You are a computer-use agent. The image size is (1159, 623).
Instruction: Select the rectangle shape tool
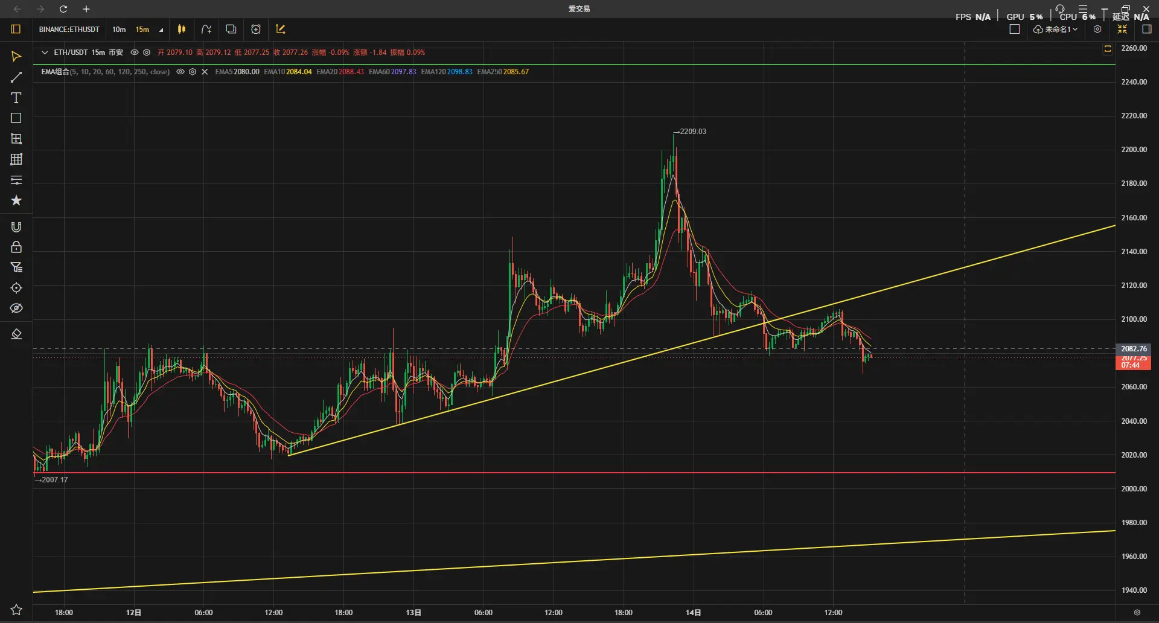(x=16, y=118)
